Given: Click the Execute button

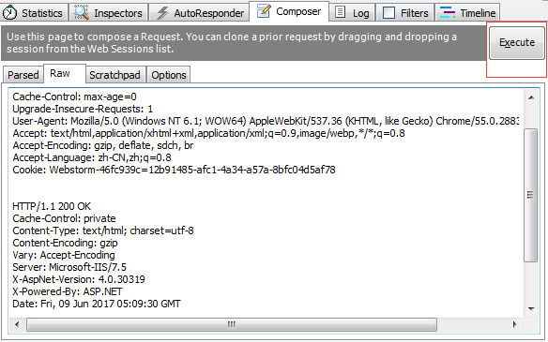Looking at the screenshot, I should (517, 42).
